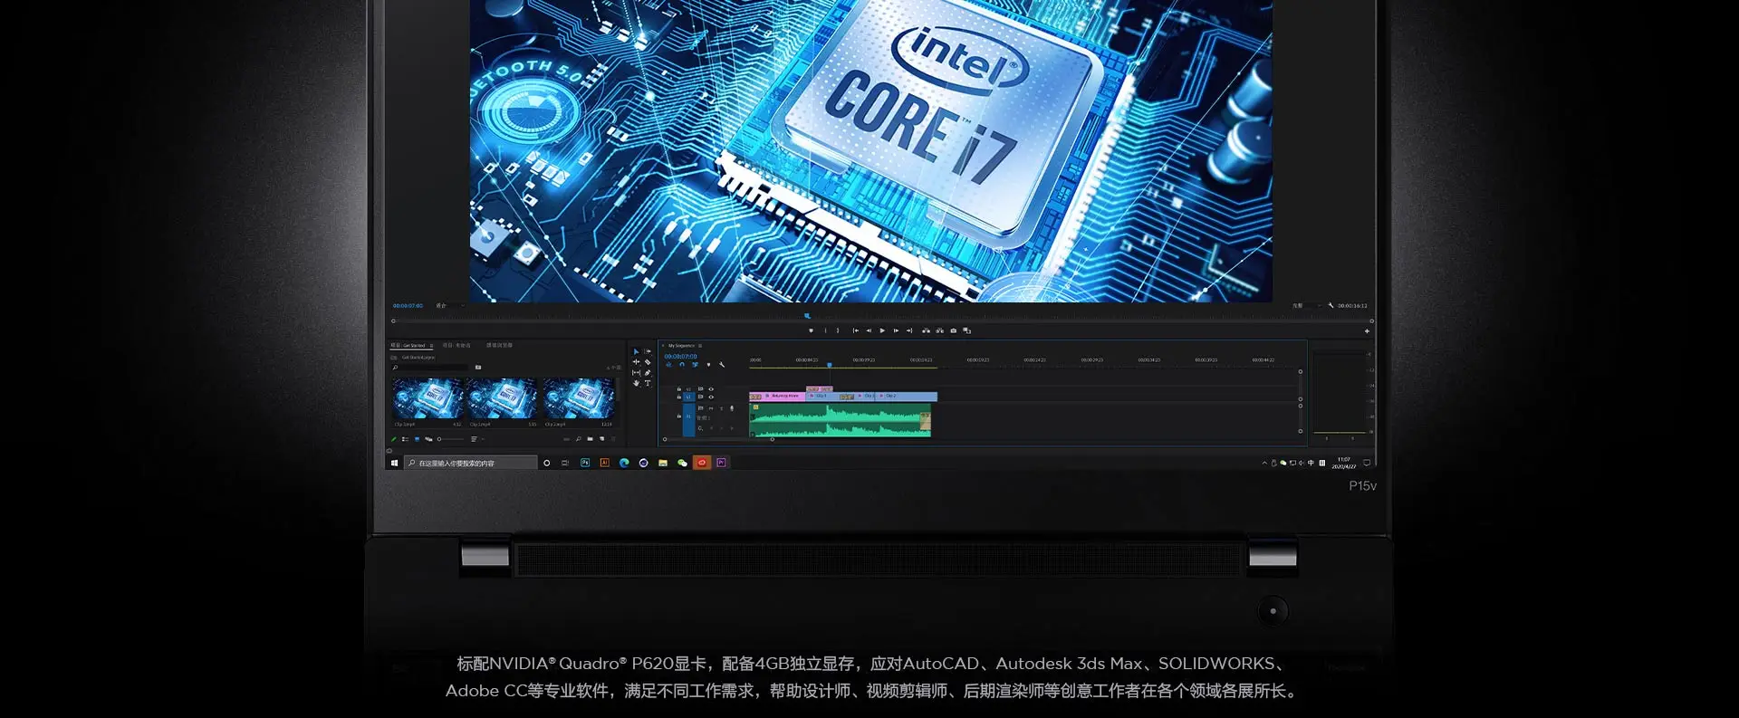Select the Selection arrow tool
This screenshot has width=1739, height=718.
(636, 351)
